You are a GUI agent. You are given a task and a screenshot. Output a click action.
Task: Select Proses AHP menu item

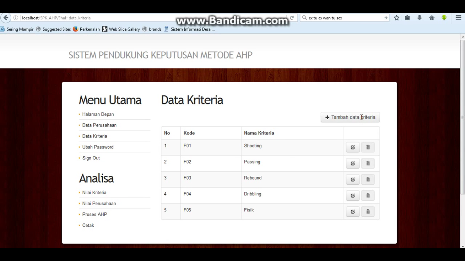tap(95, 214)
